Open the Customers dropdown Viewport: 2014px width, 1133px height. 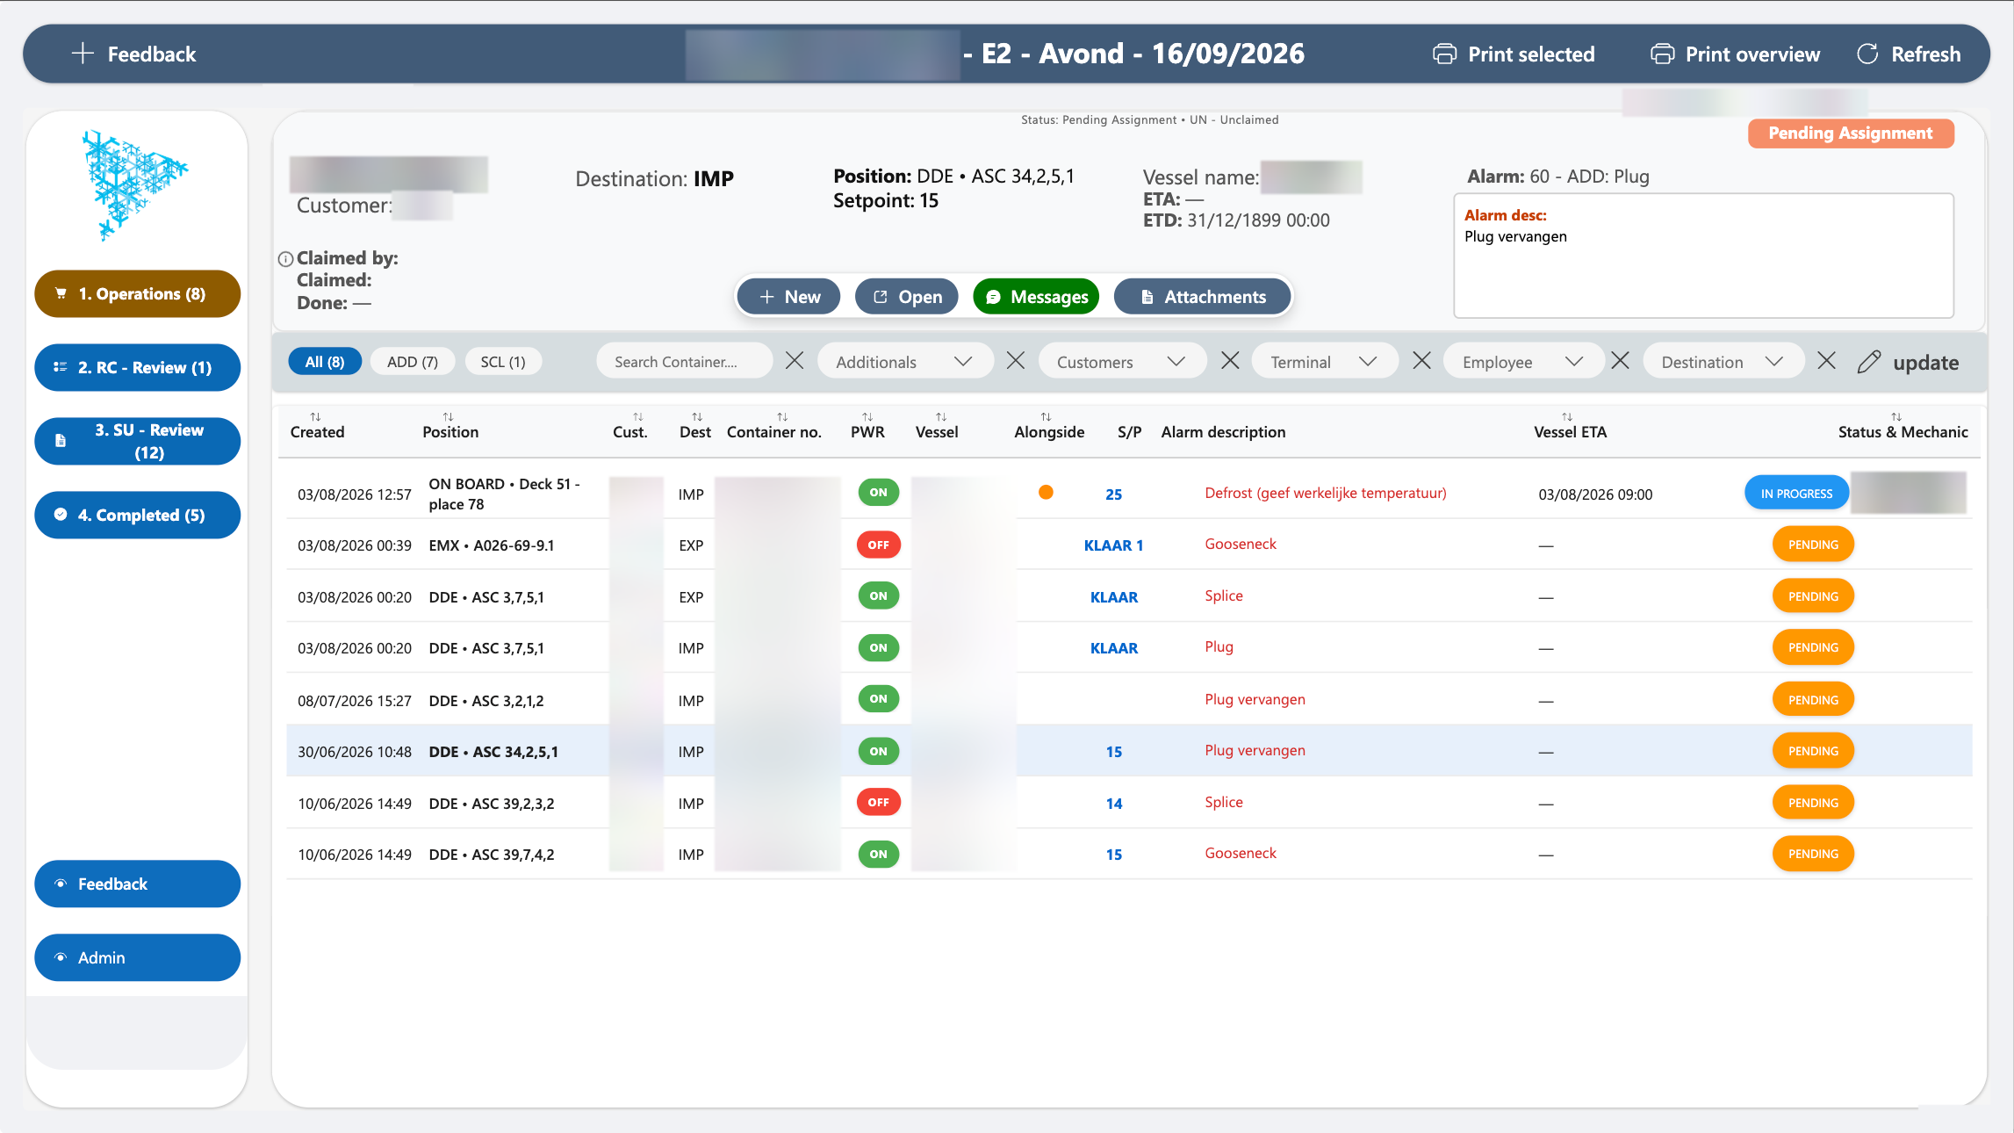(x=1122, y=362)
